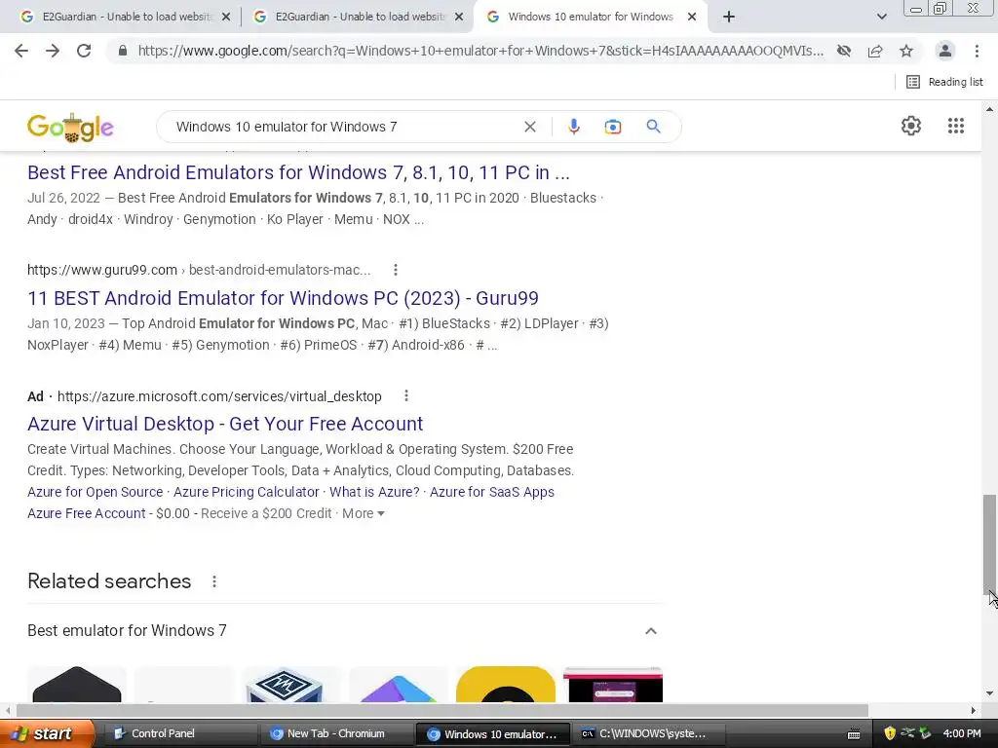Open the Windows Start menu
The width and height of the screenshot is (998, 748).
coord(47,733)
